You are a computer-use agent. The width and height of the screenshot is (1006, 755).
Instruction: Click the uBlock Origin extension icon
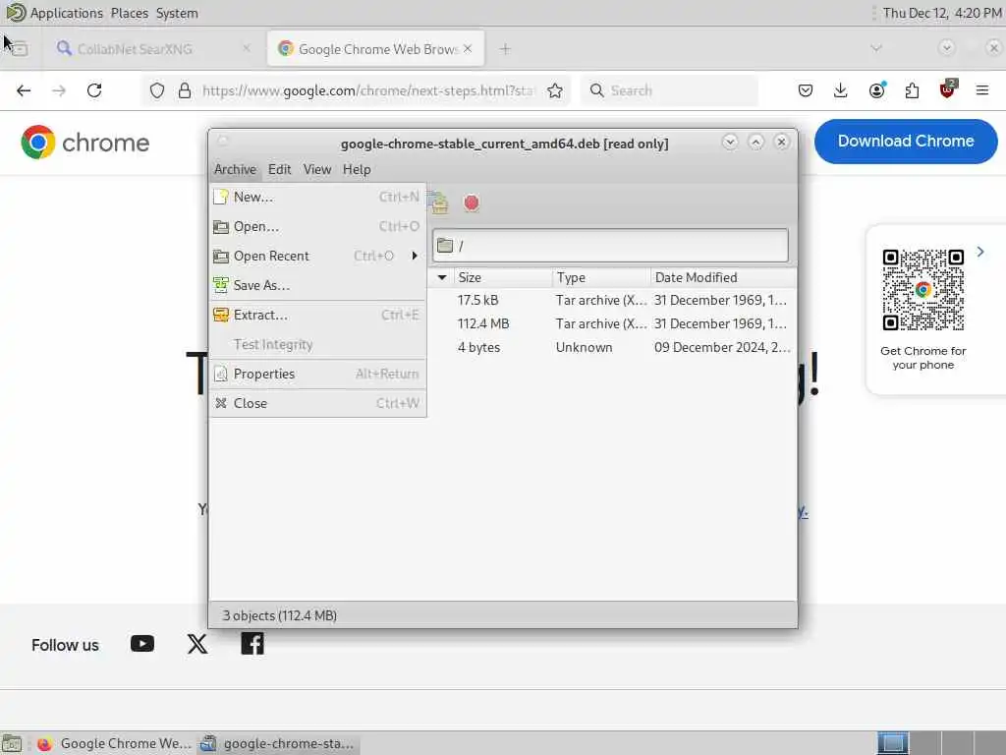coord(948,89)
